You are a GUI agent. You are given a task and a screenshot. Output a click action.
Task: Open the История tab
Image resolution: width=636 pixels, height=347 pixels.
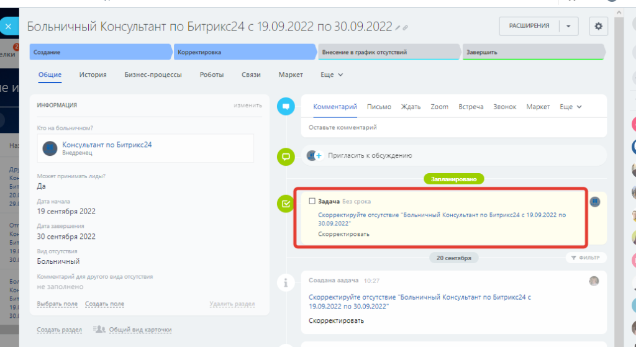click(x=93, y=75)
